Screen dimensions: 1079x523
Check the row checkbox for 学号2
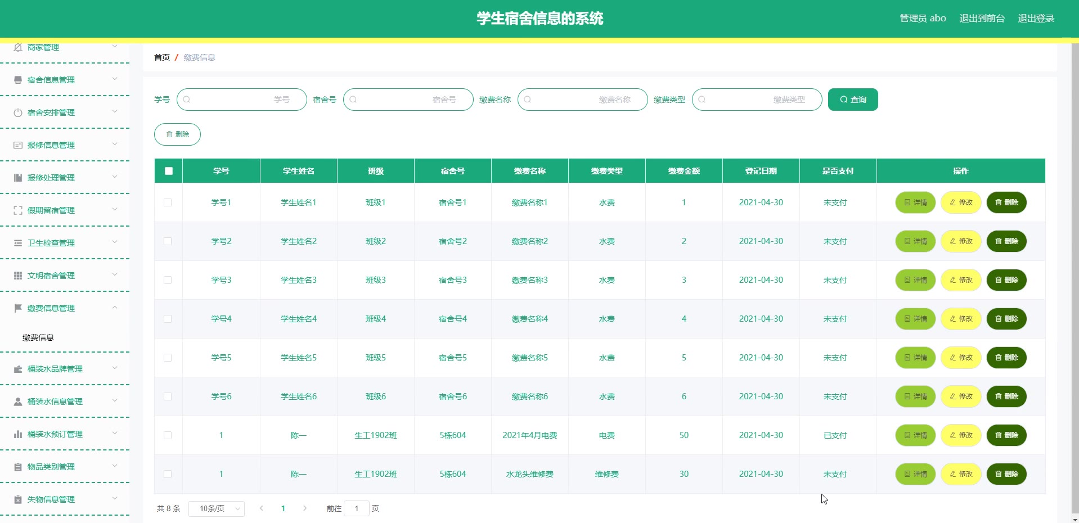pyautogui.click(x=168, y=241)
